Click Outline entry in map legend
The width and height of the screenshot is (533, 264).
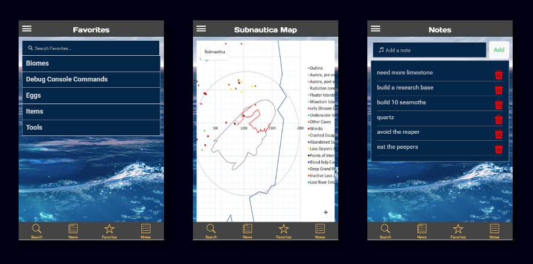pos(315,68)
